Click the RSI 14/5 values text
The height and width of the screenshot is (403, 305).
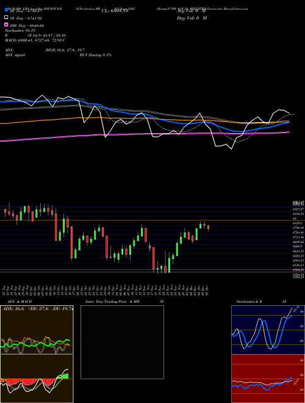tap(46, 35)
